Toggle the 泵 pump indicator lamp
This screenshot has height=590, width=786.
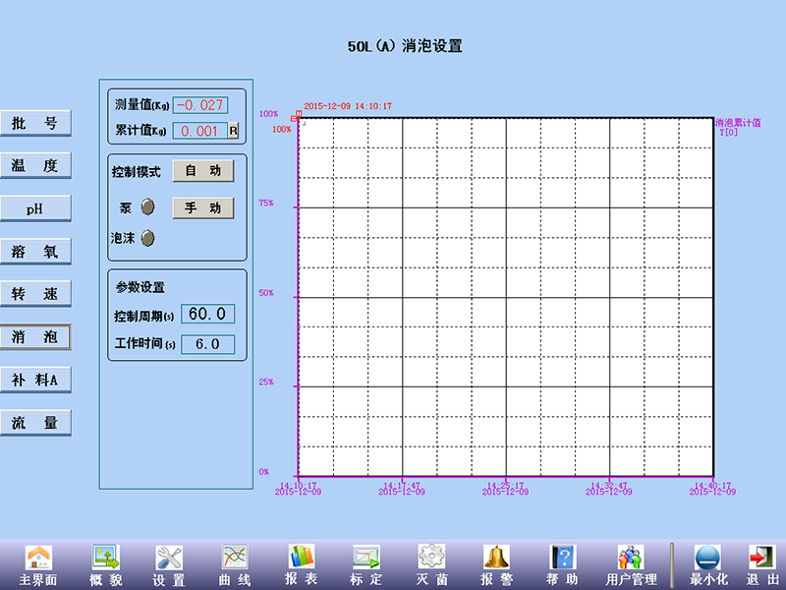pos(148,207)
